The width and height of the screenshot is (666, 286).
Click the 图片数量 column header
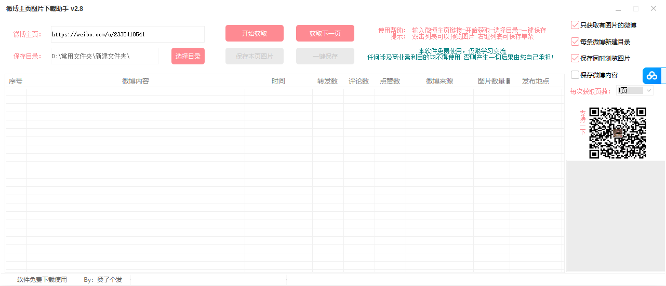pyautogui.click(x=491, y=81)
